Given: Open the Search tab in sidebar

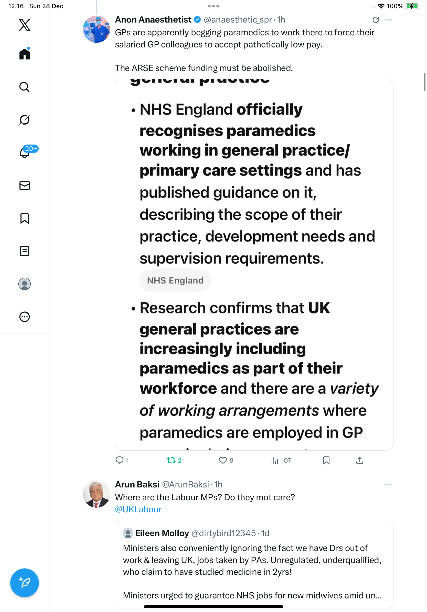Looking at the screenshot, I should (x=25, y=87).
